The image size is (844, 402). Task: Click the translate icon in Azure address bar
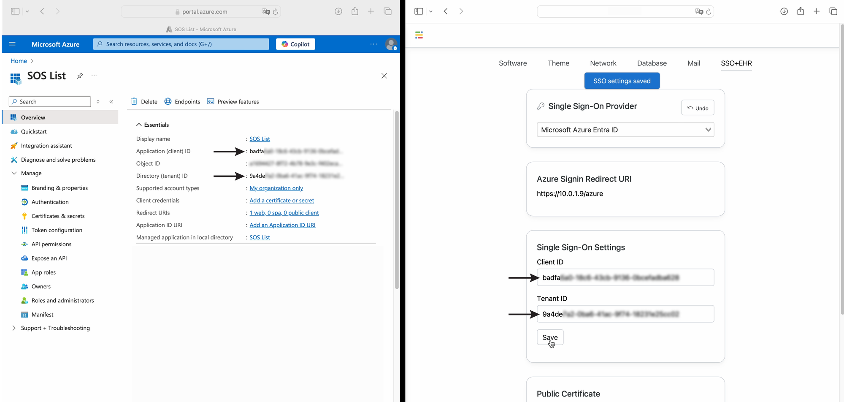pyautogui.click(x=265, y=12)
